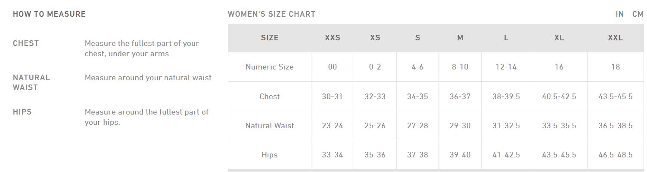Click the 36-37 chest measurement cell
This screenshot has height=172, width=647.
coord(460,97)
